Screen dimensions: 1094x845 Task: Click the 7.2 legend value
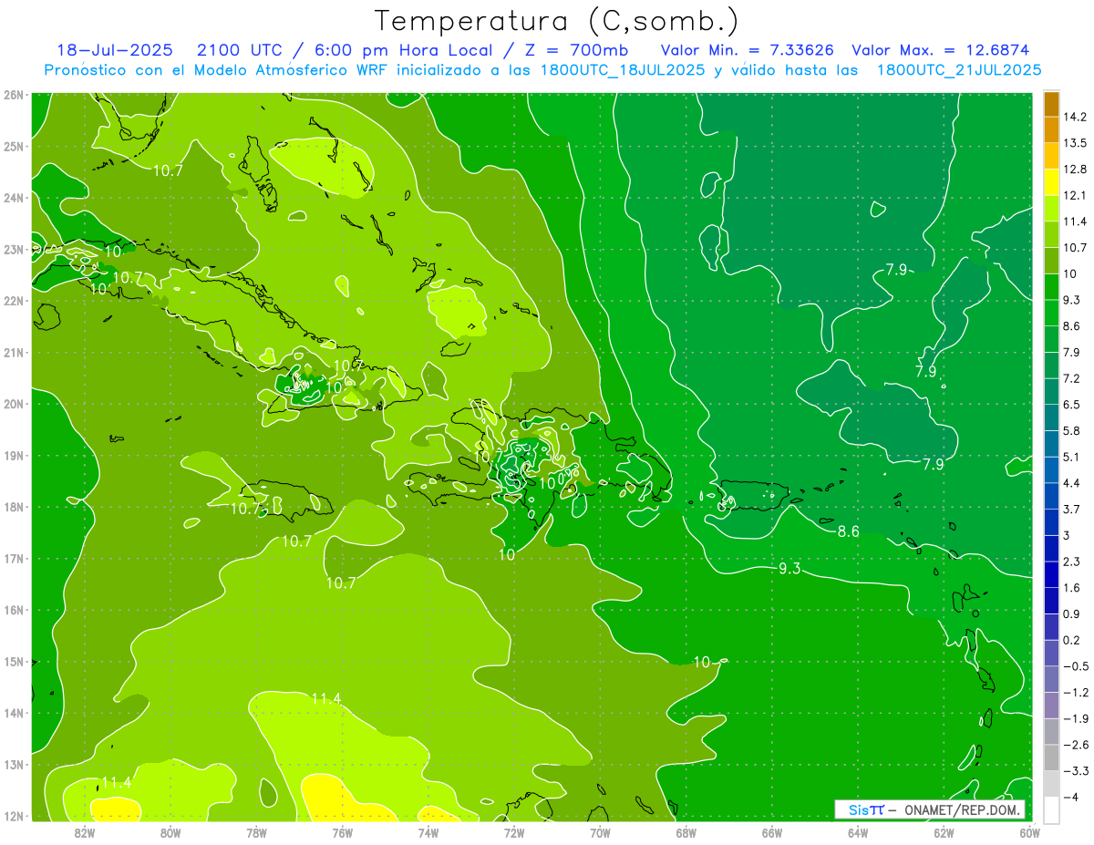pyautogui.click(x=1071, y=378)
